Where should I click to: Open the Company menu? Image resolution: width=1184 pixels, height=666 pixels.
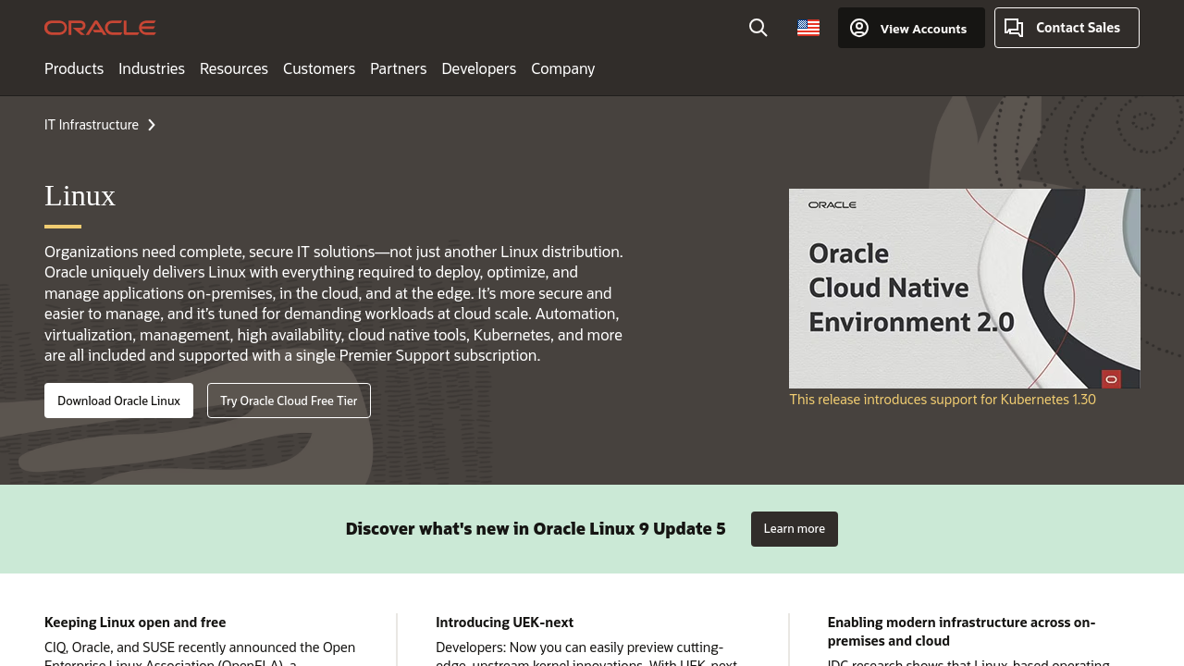click(563, 68)
